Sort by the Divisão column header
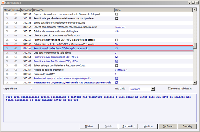The height and width of the screenshot is (132, 200). click(x=16, y=10)
